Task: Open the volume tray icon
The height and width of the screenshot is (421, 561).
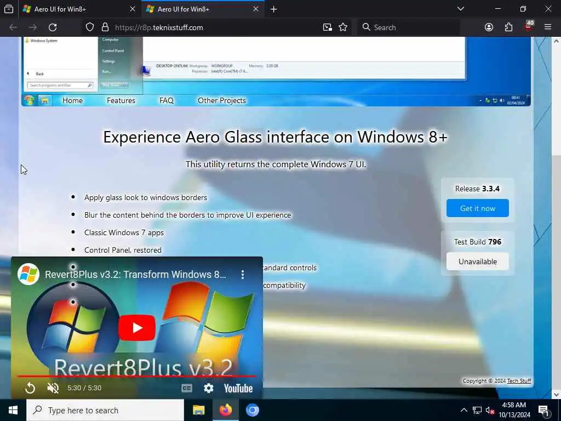Action: pyautogui.click(x=490, y=410)
